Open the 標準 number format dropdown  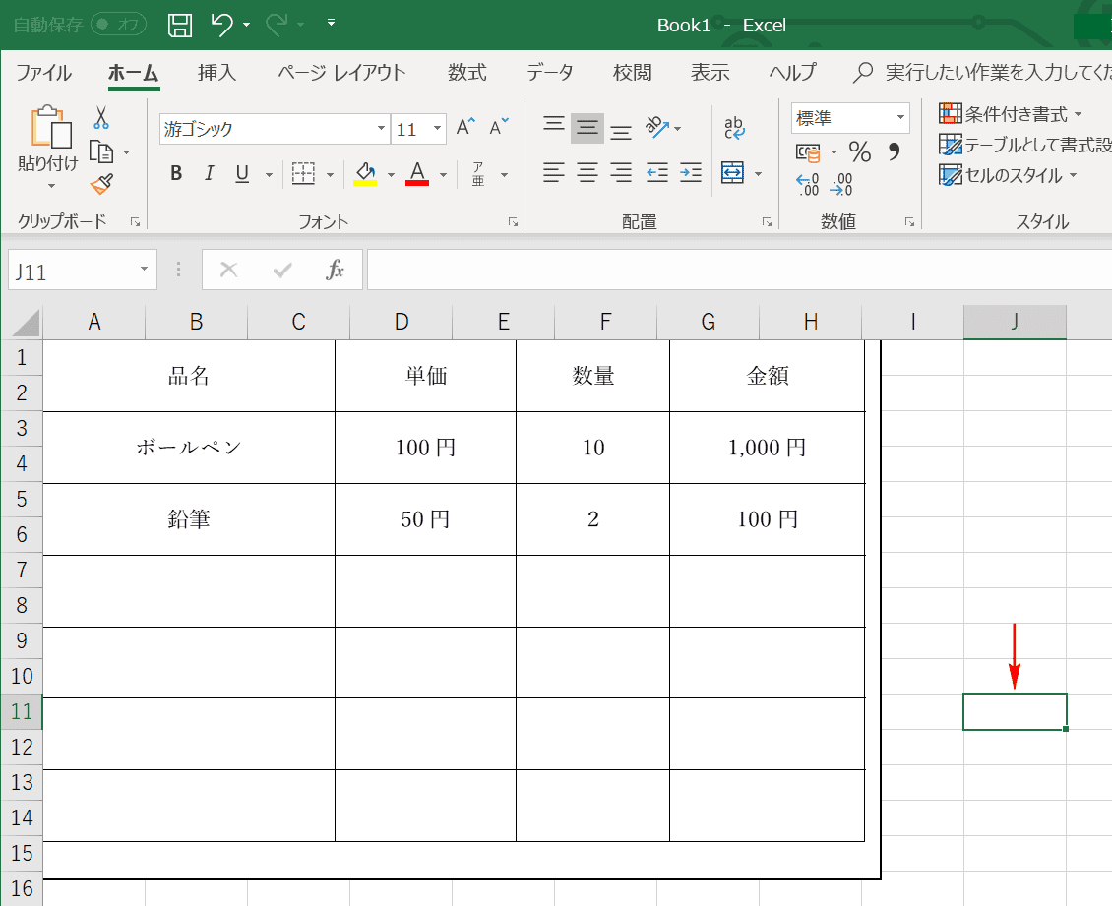[900, 117]
